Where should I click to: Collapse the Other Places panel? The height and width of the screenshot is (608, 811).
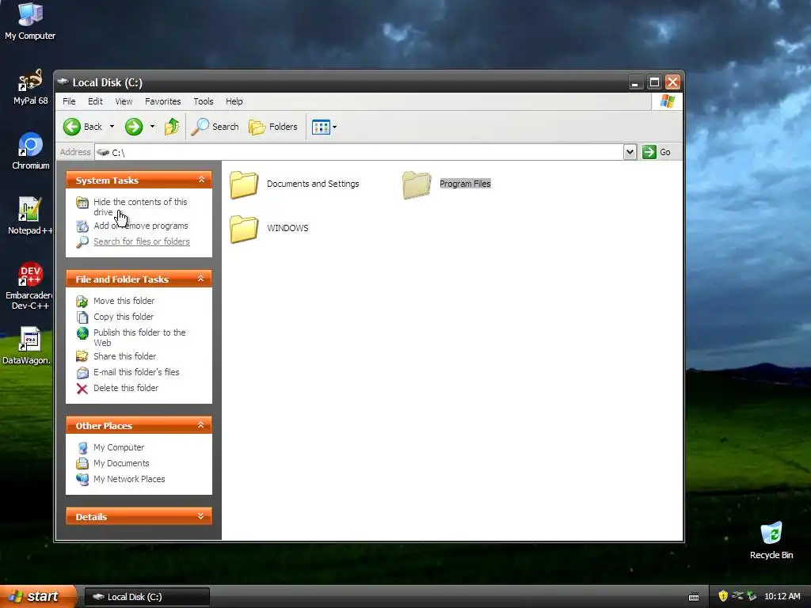(201, 425)
